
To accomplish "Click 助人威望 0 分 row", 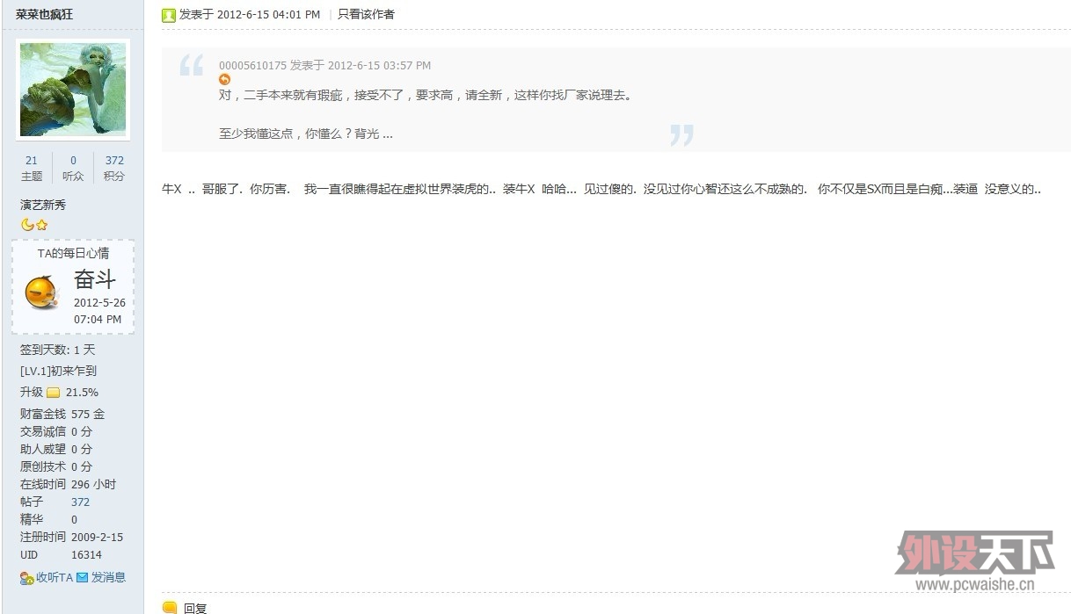I will click(56, 449).
